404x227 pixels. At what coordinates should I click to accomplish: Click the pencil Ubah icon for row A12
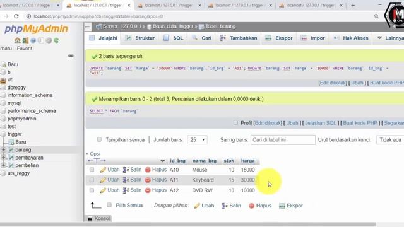click(x=103, y=190)
